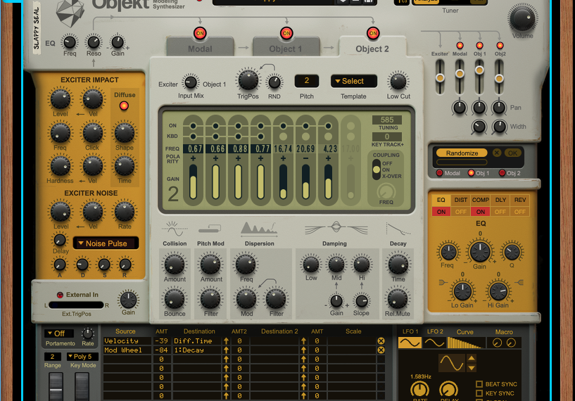Click the Volume knob
The image size is (575, 401).
click(522, 18)
